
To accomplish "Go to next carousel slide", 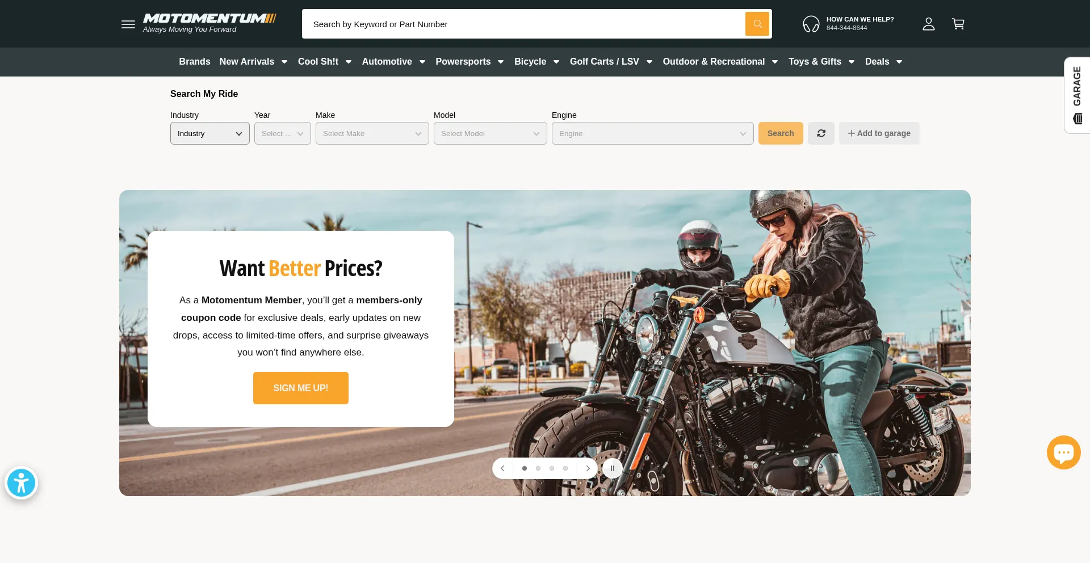I will coord(588,468).
